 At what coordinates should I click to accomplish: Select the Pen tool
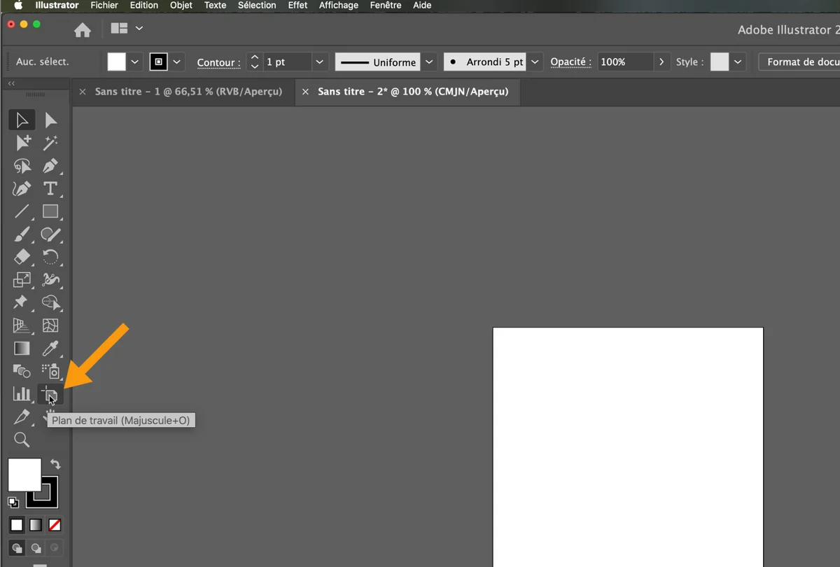(50, 166)
